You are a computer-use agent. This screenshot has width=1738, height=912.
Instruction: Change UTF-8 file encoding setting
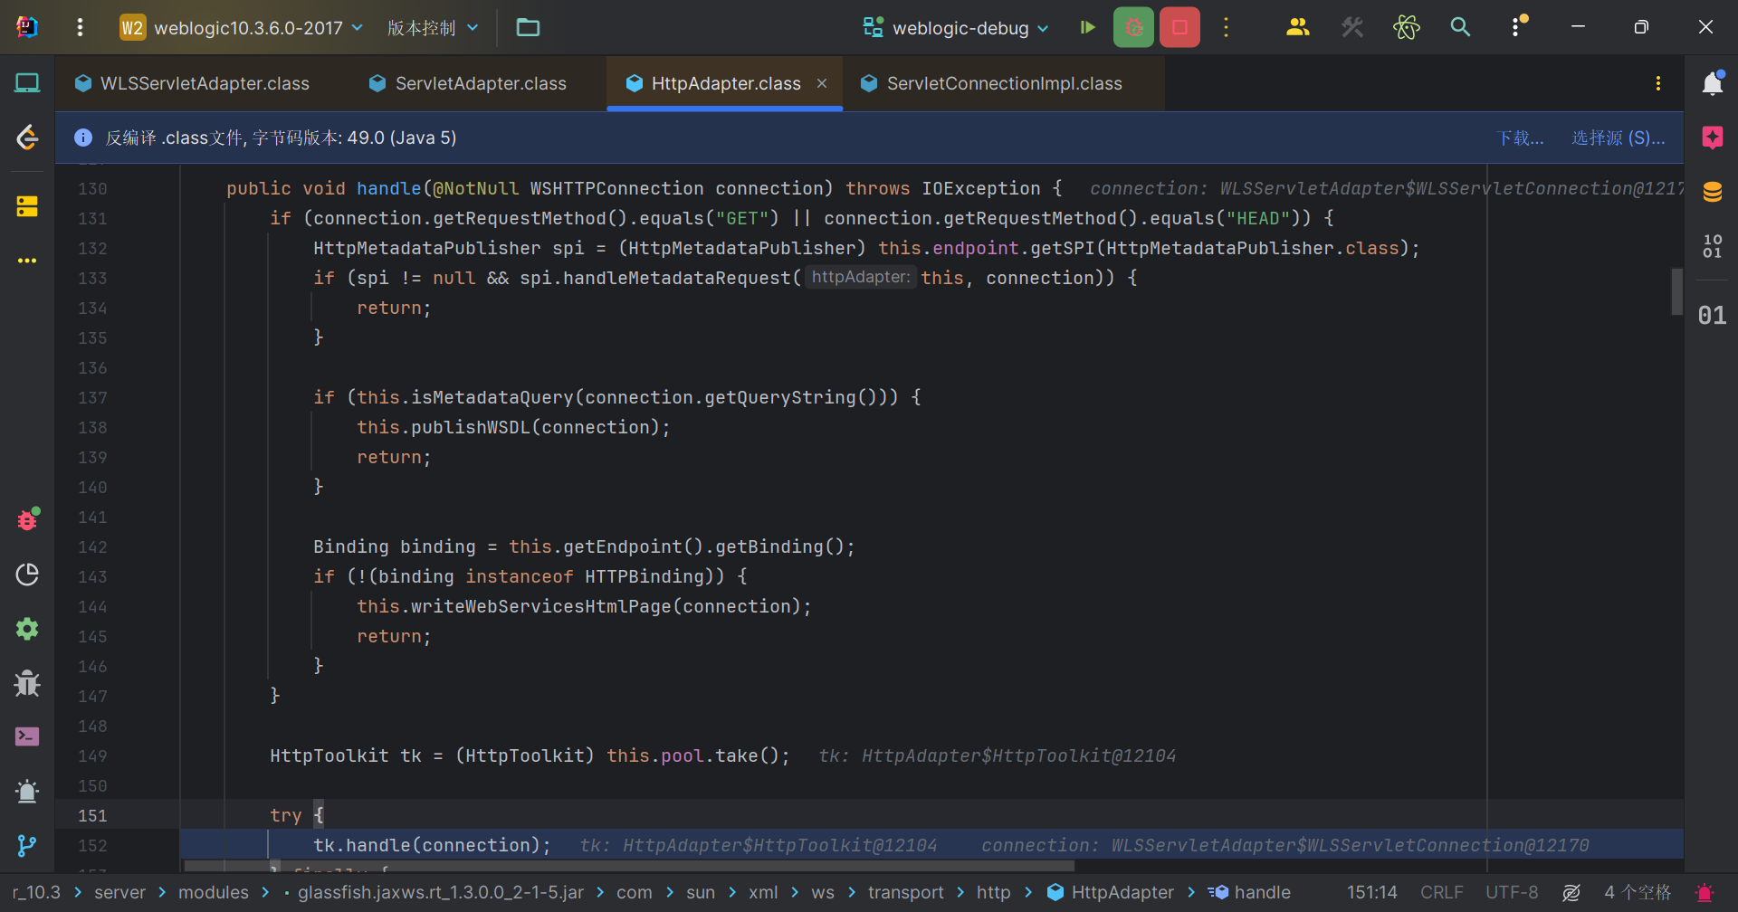[x=1511, y=892]
